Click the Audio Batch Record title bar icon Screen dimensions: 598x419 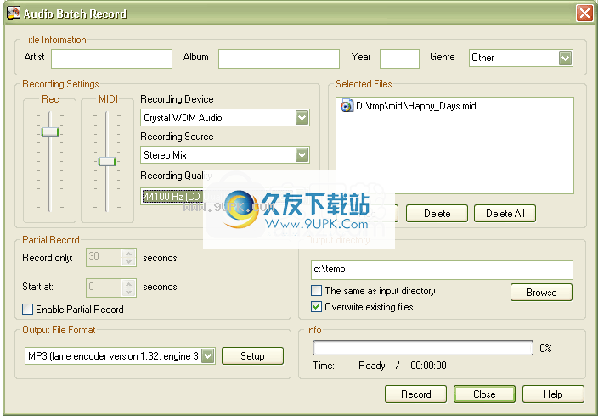pos(14,13)
